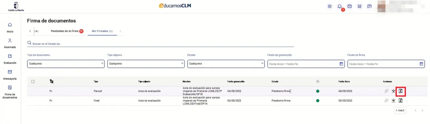Open calendar icon for Fecha de generación
The width and height of the screenshot is (430, 124).
pyautogui.click(x=341, y=64)
